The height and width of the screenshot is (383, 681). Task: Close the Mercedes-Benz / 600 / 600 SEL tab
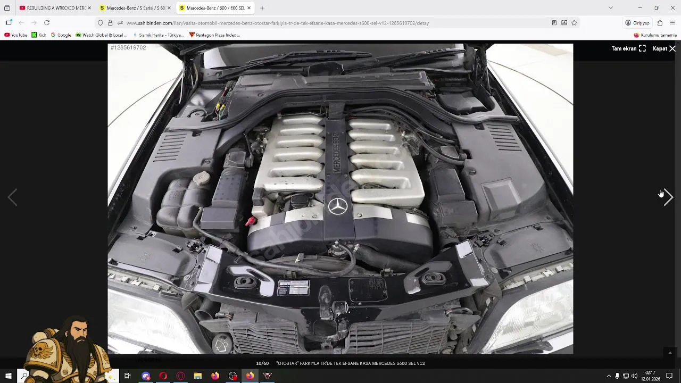pyautogui.click(x=248, y=8)
